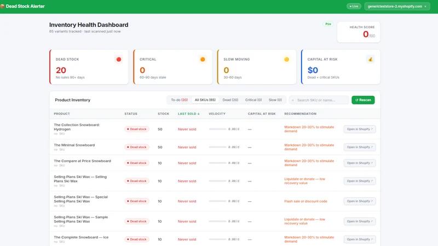Viewport: 438px width, 246px height.
Task: Click the Search SKU or name field
Action: tap(319, 100)
